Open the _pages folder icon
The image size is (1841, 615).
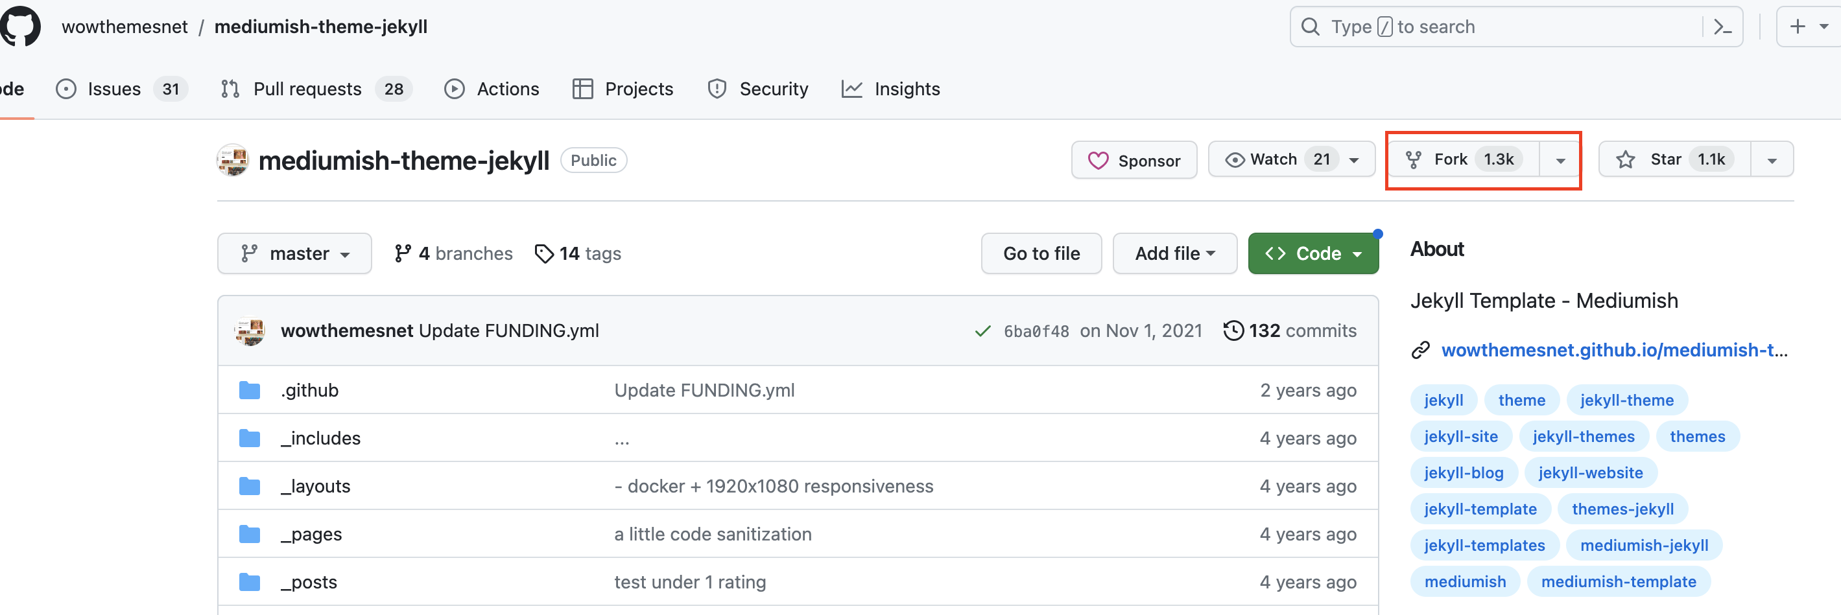click(x=250, y=533)
